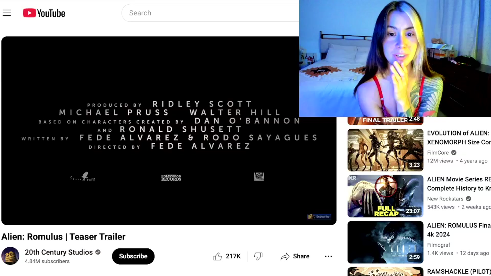Open the FULL RECAP video thumbnail
Screen dimensions: 491x276
pos(385,196)
